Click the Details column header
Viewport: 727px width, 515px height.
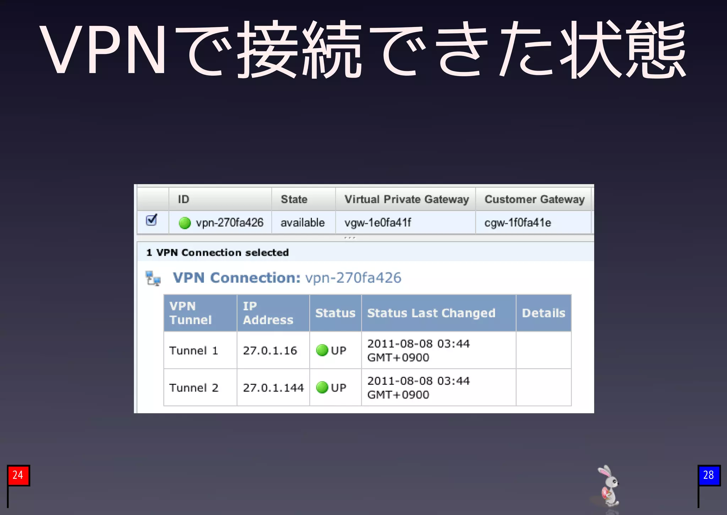(x=543, y=313)
